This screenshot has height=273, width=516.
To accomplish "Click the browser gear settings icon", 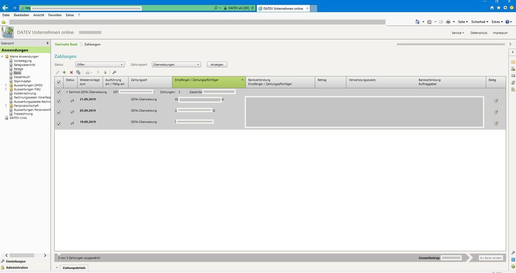I will tap(505, 8).
